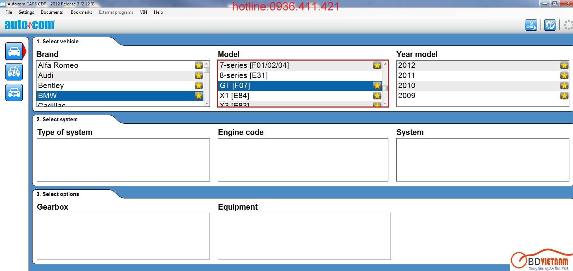
Task: Select 8-series [E31] model
Action: (x=300, y=75)
